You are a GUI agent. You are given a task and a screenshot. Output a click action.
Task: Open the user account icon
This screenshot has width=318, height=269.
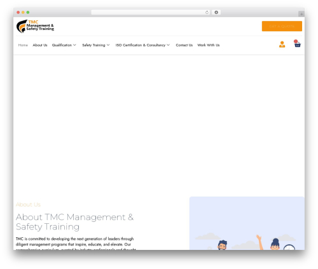pyautogui.click(x=282, y=45)
